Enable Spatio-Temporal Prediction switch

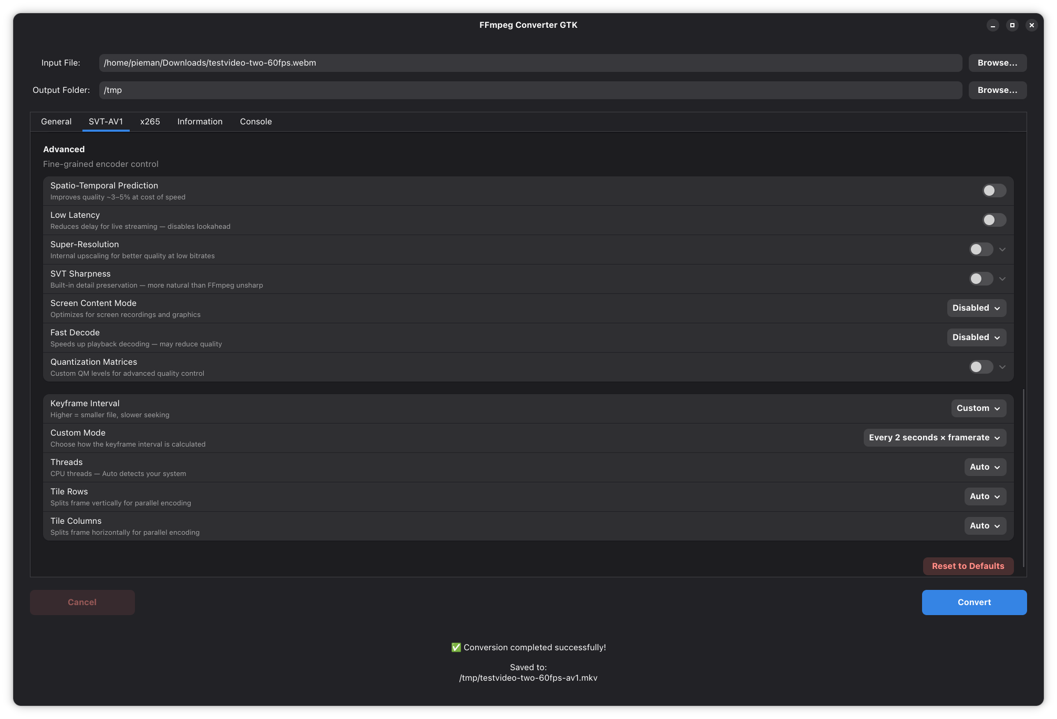tap(994, 191)
